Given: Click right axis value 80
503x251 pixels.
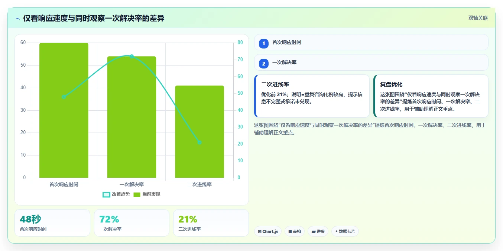Looking at the screenshot, I should 240,43.
